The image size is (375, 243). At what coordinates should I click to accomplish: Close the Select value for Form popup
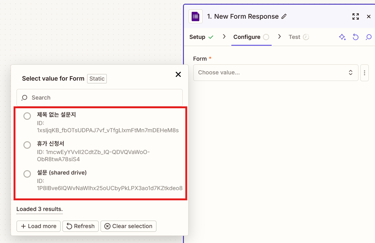tap(178, 74)
